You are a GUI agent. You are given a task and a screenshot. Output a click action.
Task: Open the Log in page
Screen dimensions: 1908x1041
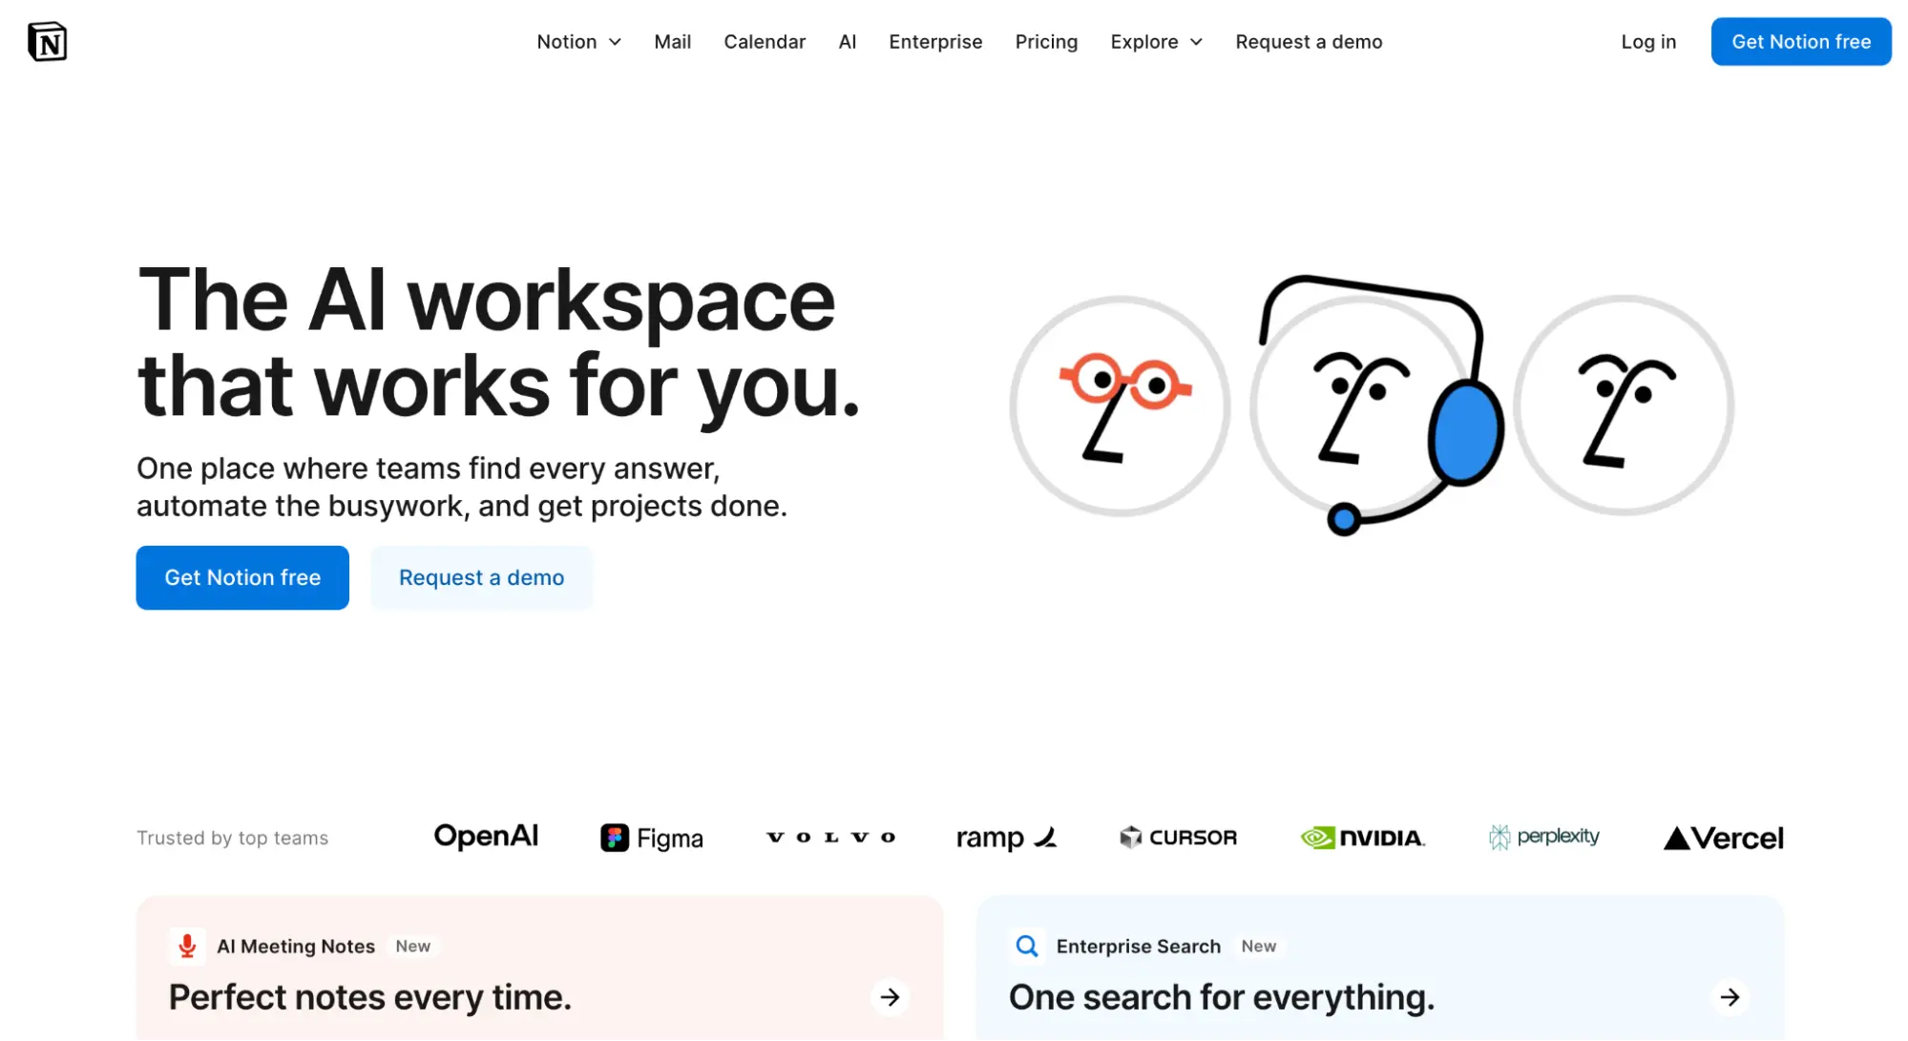coord(1647,41)
